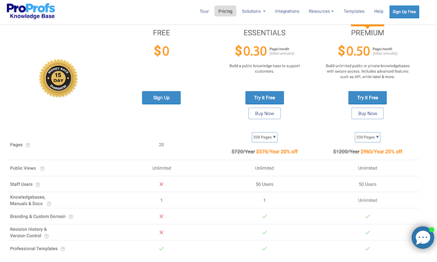The image size is (437, 262).
Task: Click the $576/Year 20% off text
Action: pos(277,152)
